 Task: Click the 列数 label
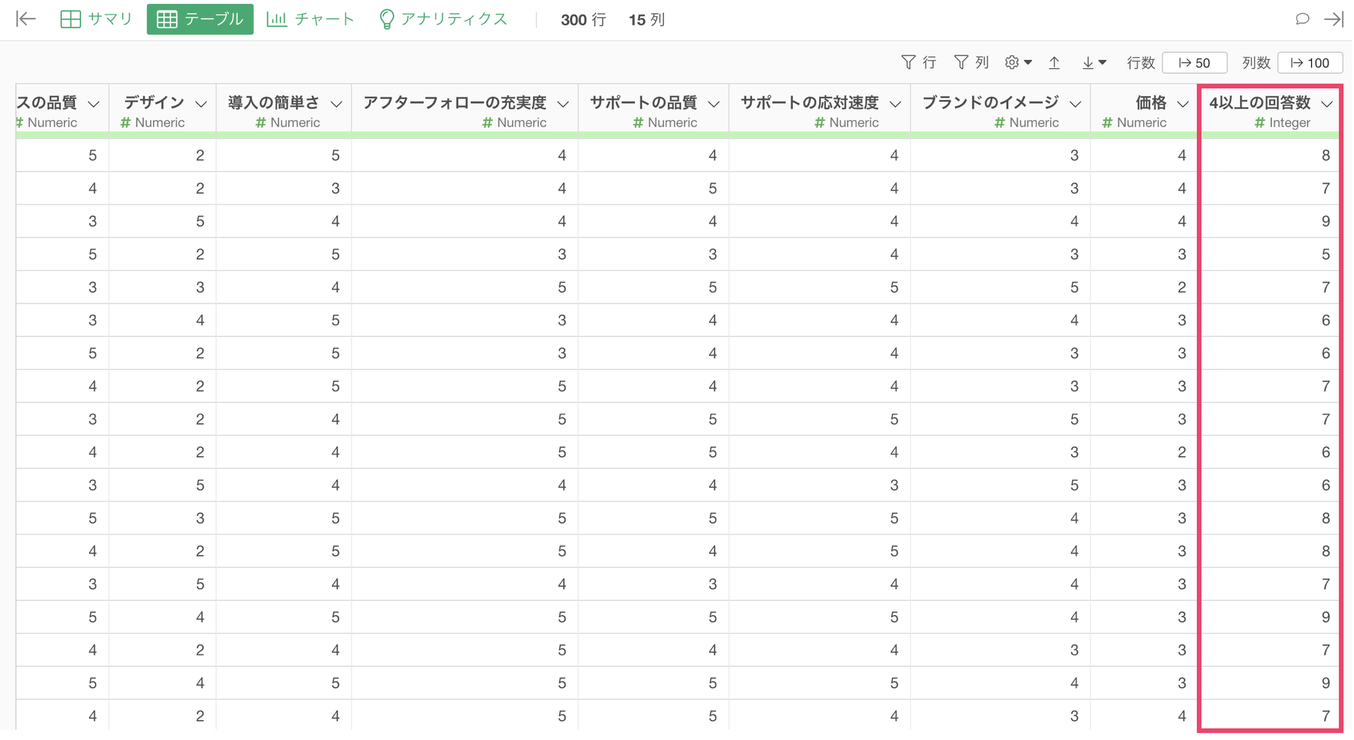tap(1256, 63)
